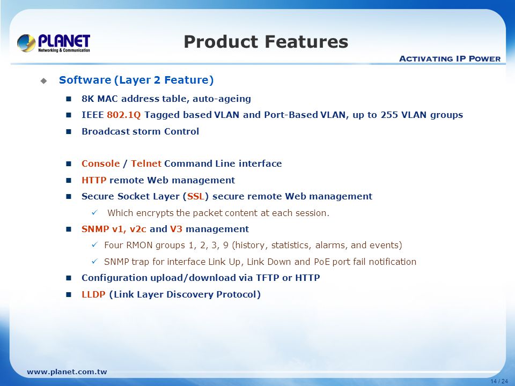Image resolution: width=515 pixels, height=386 pixels.
Task: Open the www.planet.com.tw link
Action: (67, 372)
